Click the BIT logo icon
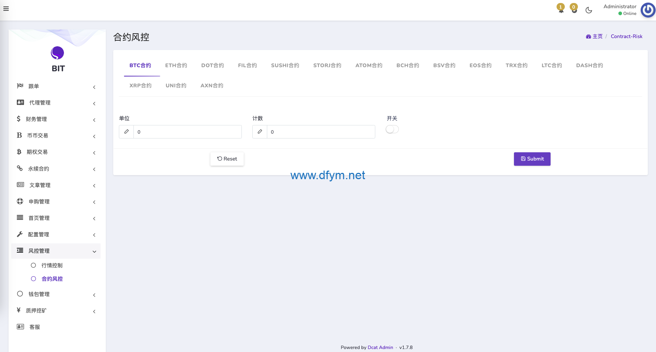This screenshot has height=352, width=656. (57, 53)
